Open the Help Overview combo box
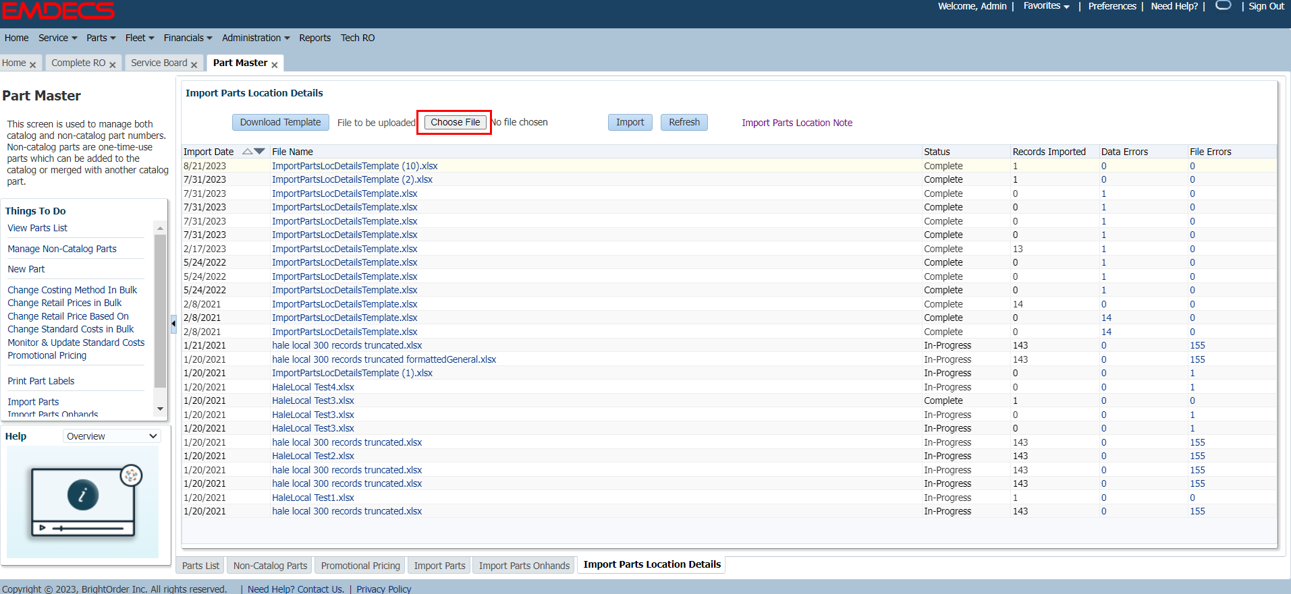 [112, 436]
